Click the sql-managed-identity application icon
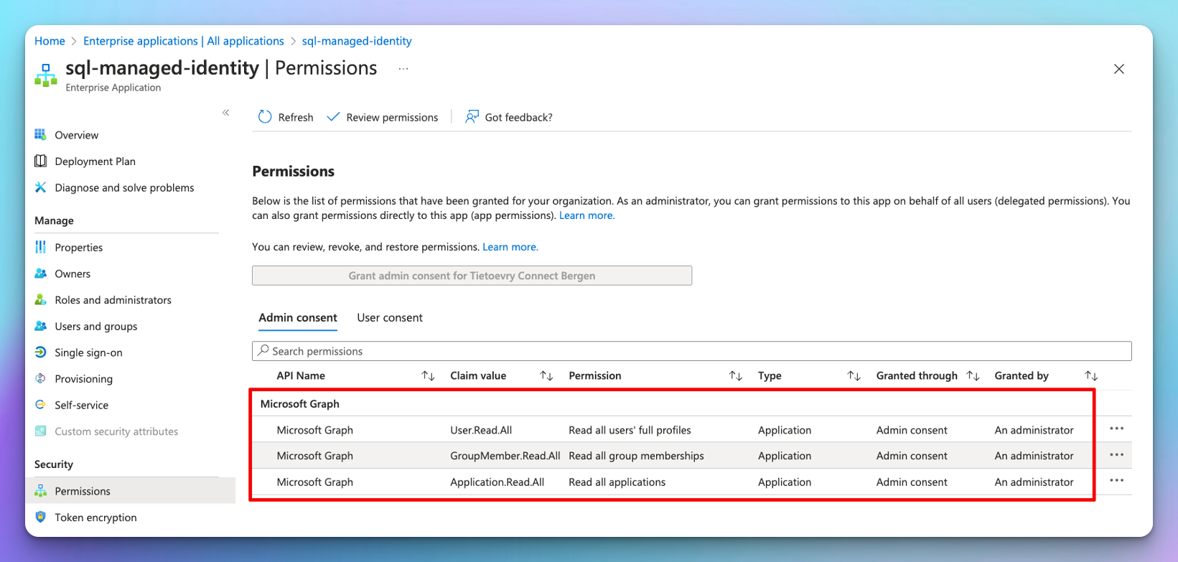Image resolution: width=1178 pixels, height=562 pixels. pyautogui.click(x=46, y=75)
